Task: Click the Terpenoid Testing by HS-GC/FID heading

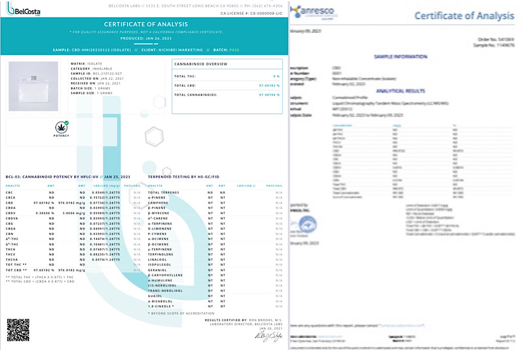Action: tap(183, 177)
